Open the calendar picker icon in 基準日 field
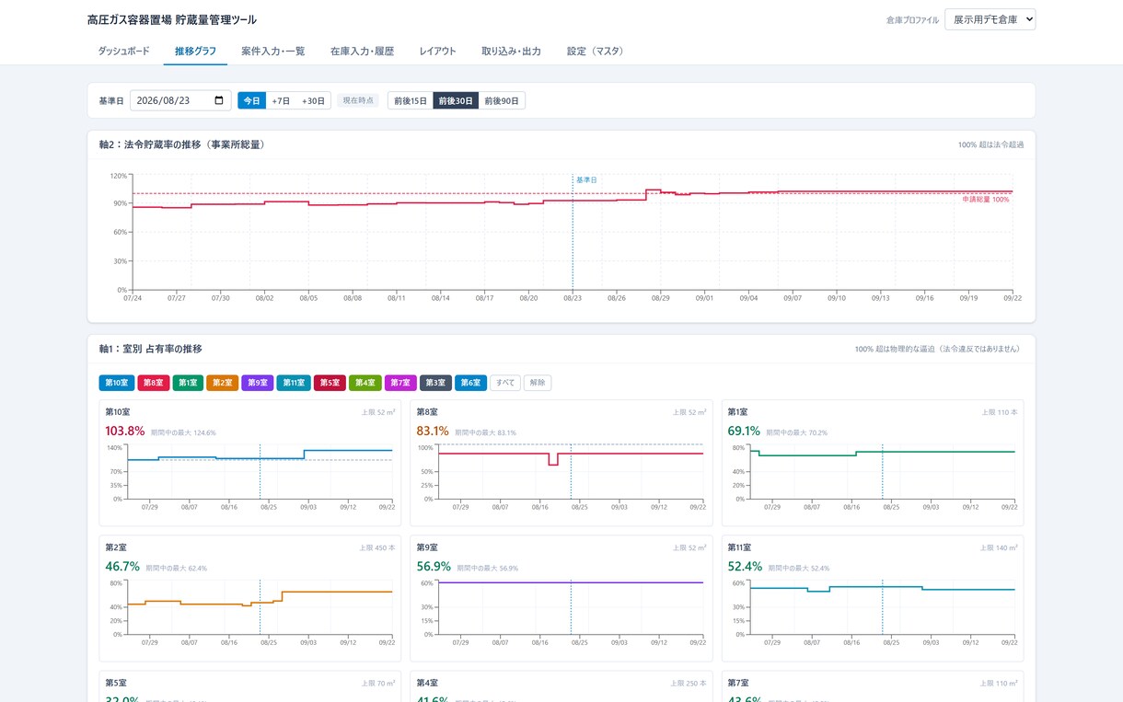This screenshot has height=702, width=1123. [x=219, y=100]
